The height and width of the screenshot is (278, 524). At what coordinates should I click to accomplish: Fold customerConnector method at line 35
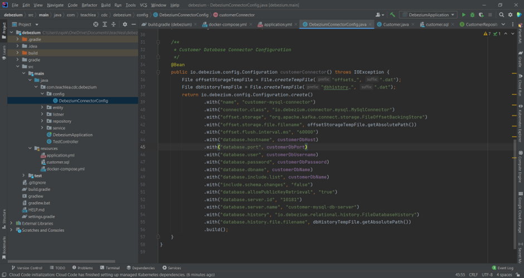158,72
